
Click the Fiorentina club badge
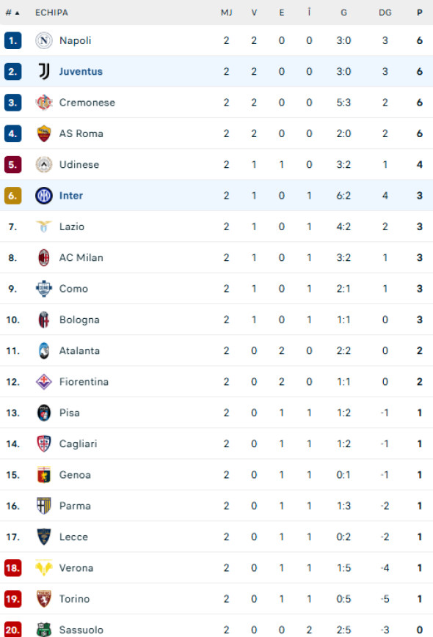44,381
